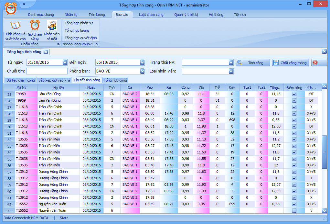Click the Chốt công tháng button
Screen dimensions: 330x224
pos(290,63)
